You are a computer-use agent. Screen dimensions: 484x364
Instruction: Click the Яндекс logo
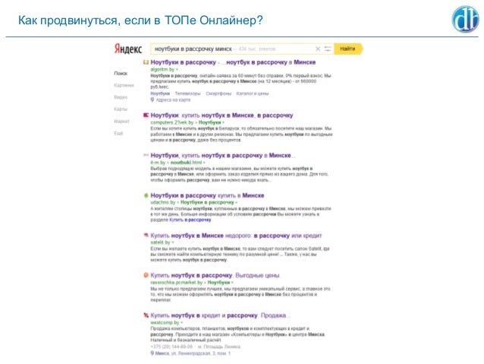[x=128, y=49]
